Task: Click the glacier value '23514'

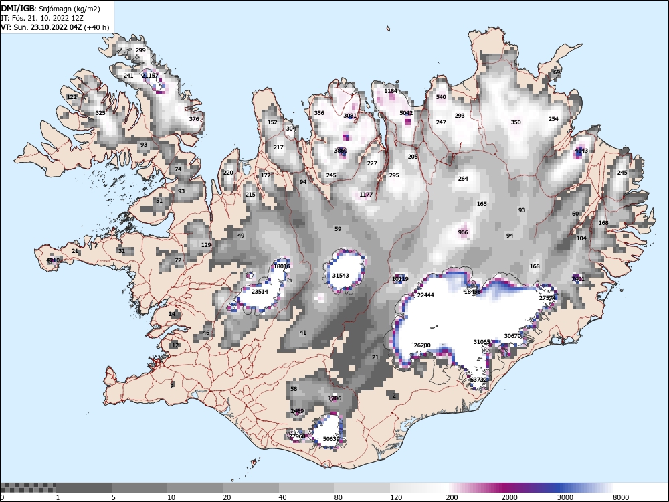Action: click(260, 292)
